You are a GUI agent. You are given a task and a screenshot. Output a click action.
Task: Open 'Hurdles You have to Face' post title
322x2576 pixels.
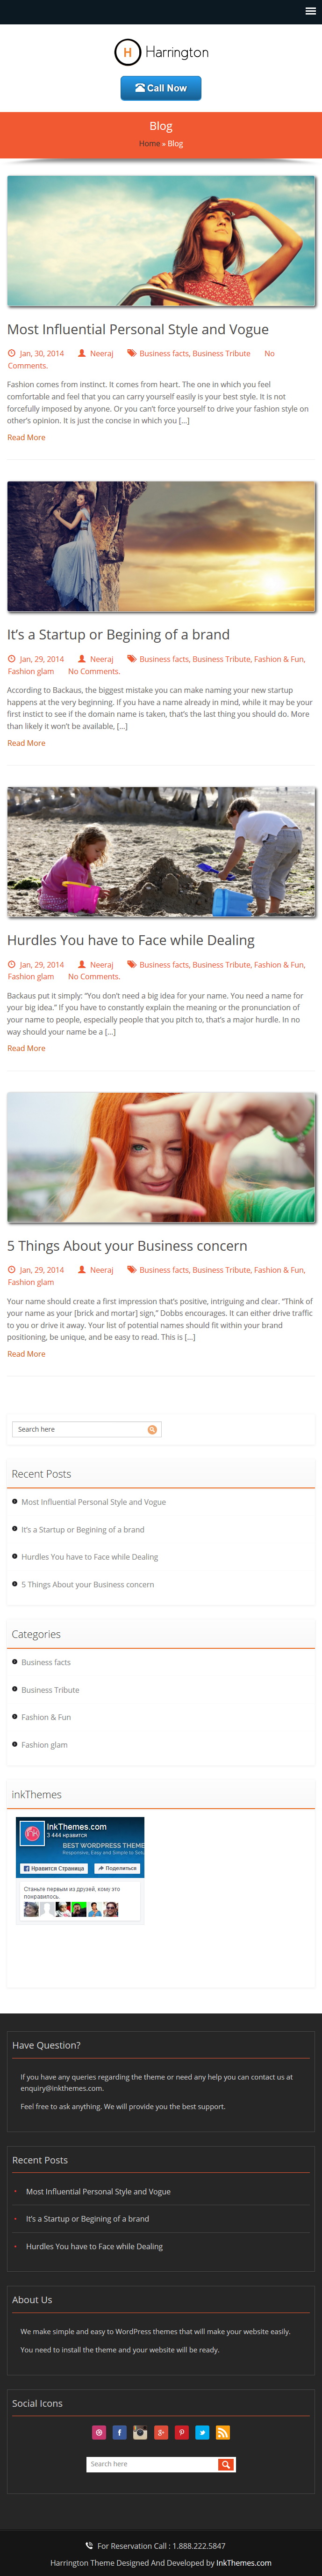[130, 941]
